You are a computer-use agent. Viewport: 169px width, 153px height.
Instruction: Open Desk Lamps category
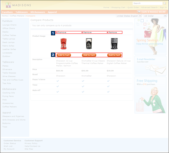click(x=8, y=42)
